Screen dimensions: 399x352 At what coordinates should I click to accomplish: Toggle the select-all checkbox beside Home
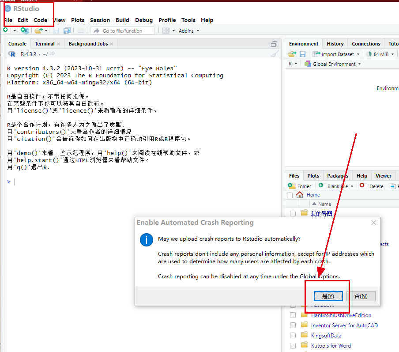coord(290,195)
